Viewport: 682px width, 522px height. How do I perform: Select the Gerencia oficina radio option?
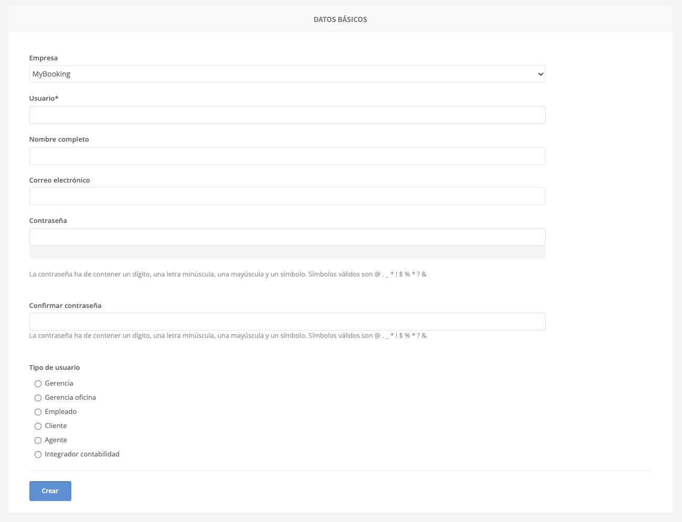[38, 398]
